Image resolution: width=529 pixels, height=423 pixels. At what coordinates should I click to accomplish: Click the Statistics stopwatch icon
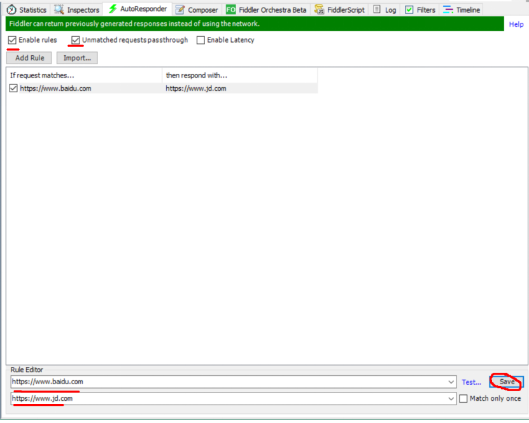pos(11,10)
